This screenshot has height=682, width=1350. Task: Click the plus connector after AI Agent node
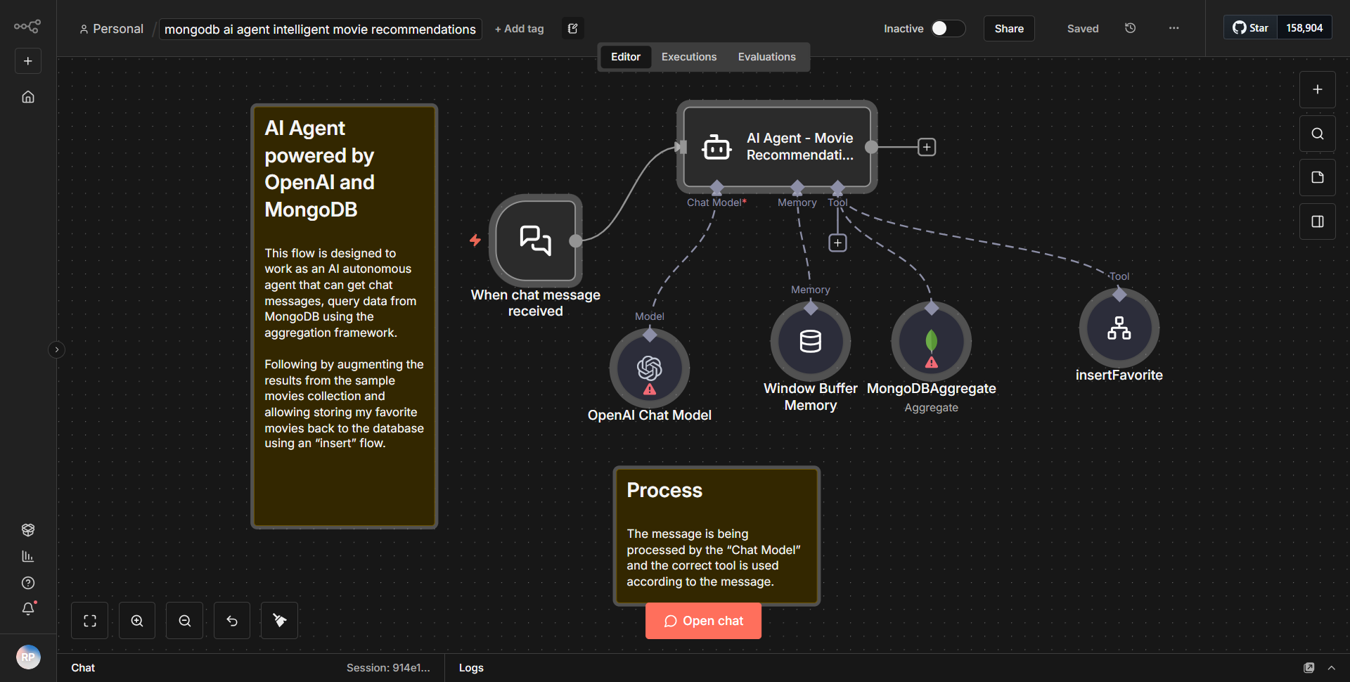point(927,147)
